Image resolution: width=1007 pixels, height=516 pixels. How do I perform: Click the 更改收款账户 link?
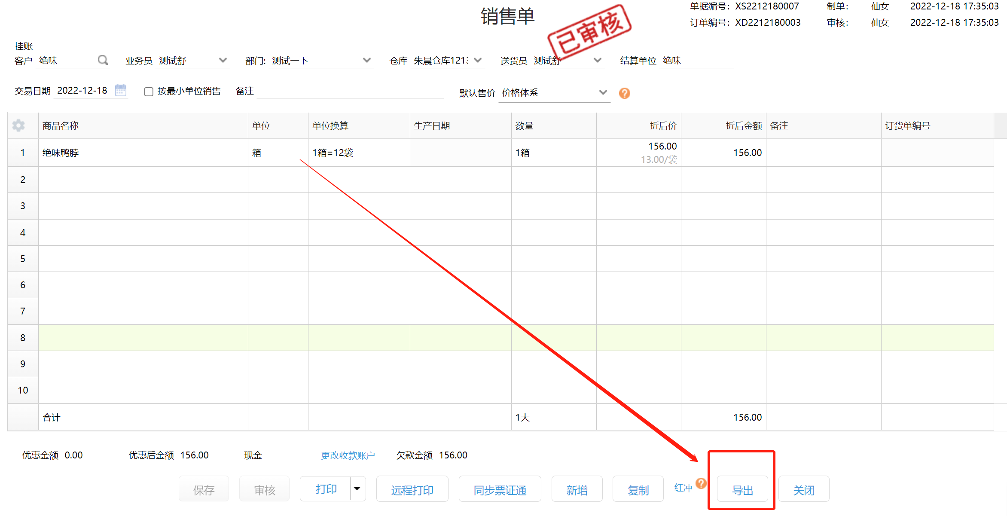(x=348, y=455)
